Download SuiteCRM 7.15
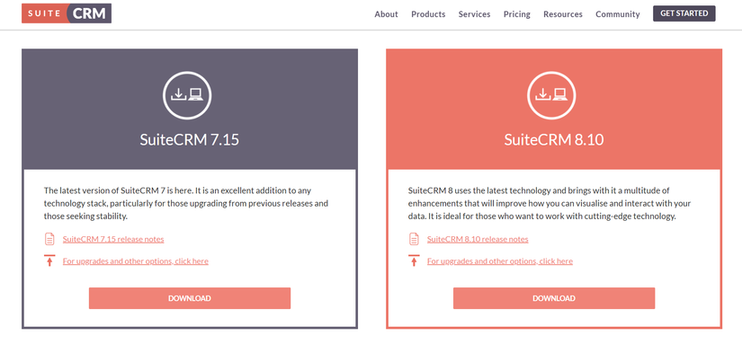Viewport: 742px width, 353px height. (x=190, y=298)
